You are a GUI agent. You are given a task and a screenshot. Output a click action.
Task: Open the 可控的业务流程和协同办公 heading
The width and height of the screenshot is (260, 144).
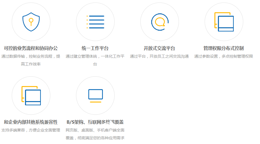pos(31,48)
